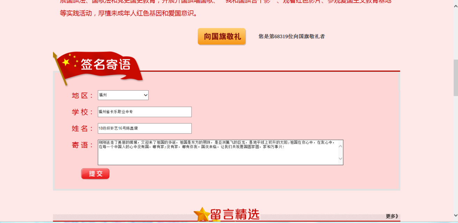Click the gold star beside 留言精选
Screen dimensions: 458x223
tap(202, 214)
